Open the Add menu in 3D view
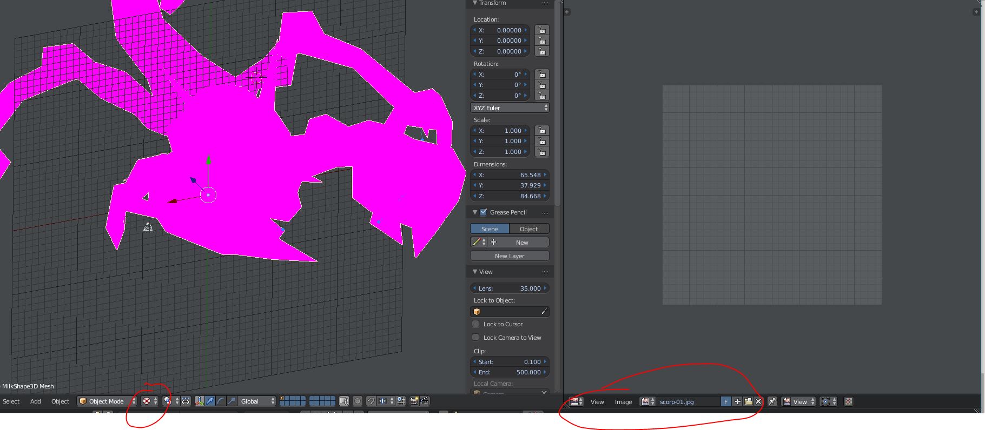This screenshot has width=985, height=430. click(35, 401)
